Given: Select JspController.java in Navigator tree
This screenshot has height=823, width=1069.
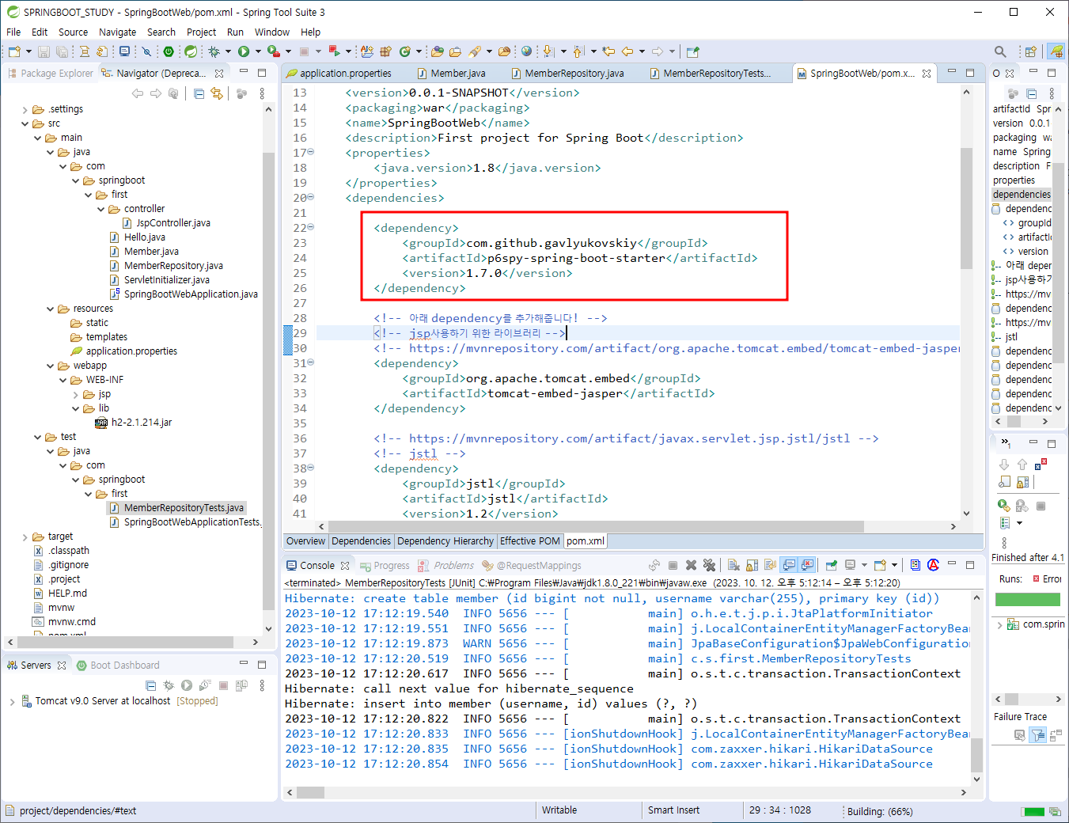Looking at the screenshot, I should pos(167,223).
